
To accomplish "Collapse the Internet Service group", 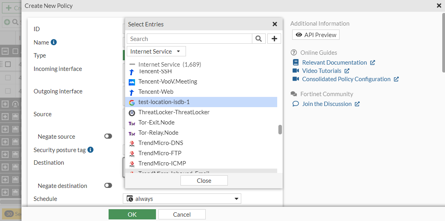I will tap(132, 64).
